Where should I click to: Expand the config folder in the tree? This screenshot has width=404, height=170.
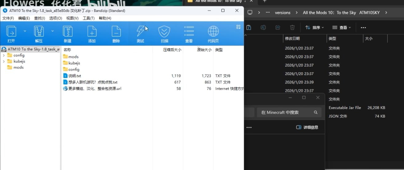point(4,55)
